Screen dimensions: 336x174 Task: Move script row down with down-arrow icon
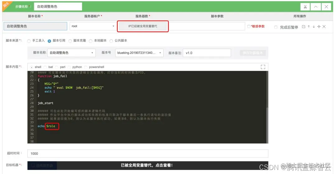(314, 27)
